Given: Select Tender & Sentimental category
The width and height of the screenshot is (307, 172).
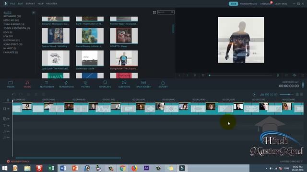Looking at the screenshot, I should tap(16, 28).
